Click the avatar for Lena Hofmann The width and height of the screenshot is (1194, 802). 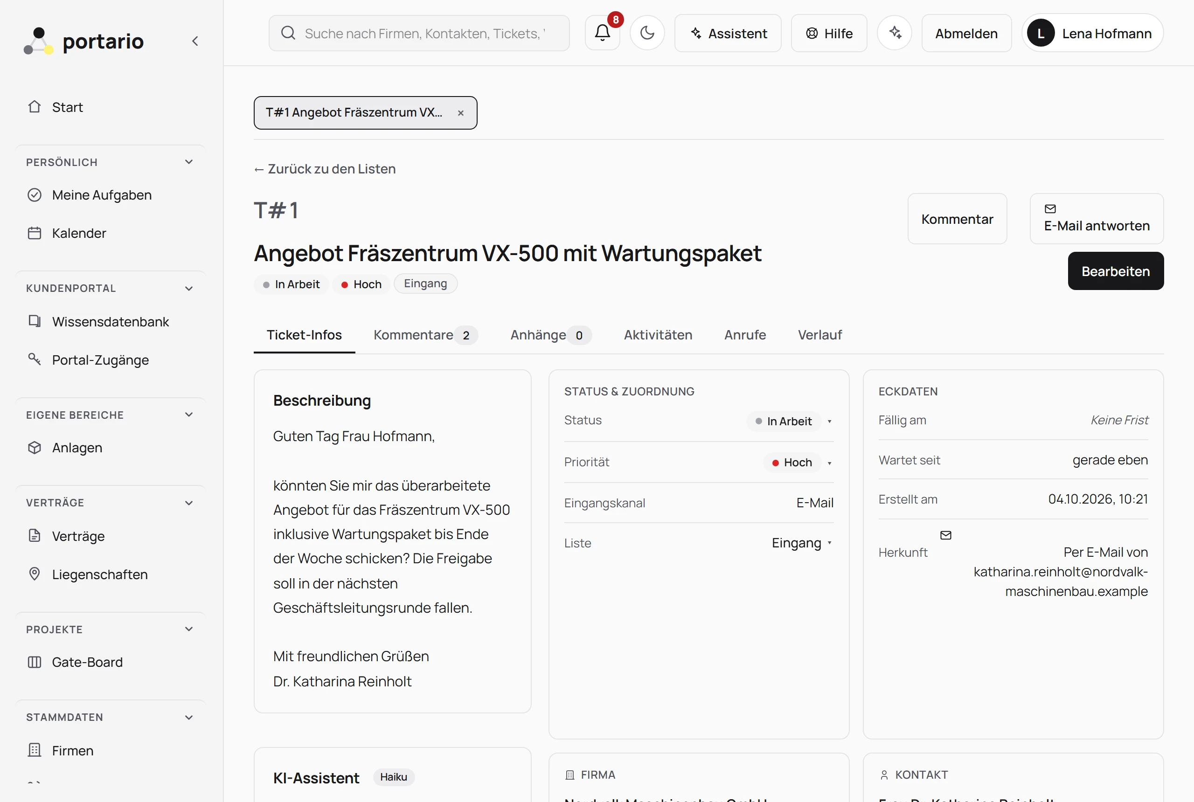(1041, 33)
